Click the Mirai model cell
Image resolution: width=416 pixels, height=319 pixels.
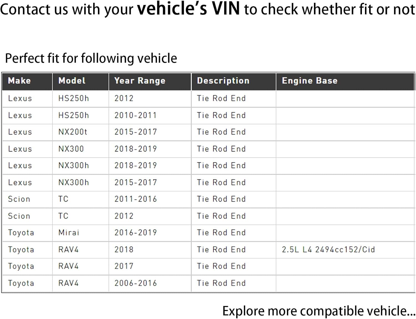click(x=69, y=232)
